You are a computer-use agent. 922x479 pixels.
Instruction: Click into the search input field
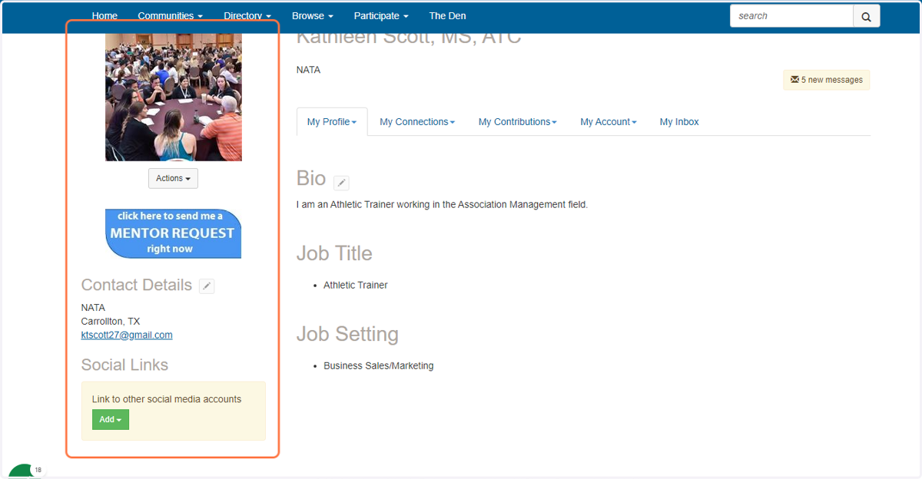791,16
